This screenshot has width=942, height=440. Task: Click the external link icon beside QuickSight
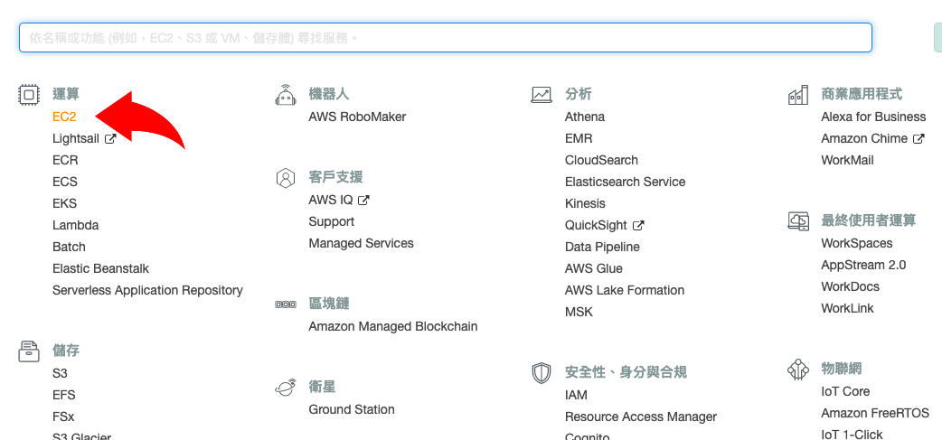coord(638,225)
